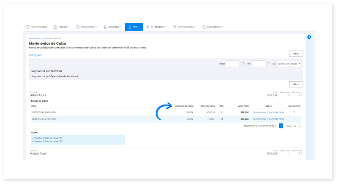
Task: Collapse the blue side panel arrow
Action: pyautogui.click(x=309, y=38)
